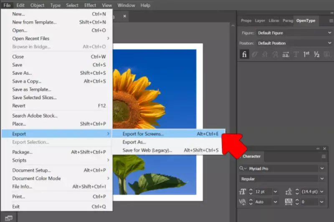334x222 pixels.
Task: Open the Window menu
Action: 126,5
